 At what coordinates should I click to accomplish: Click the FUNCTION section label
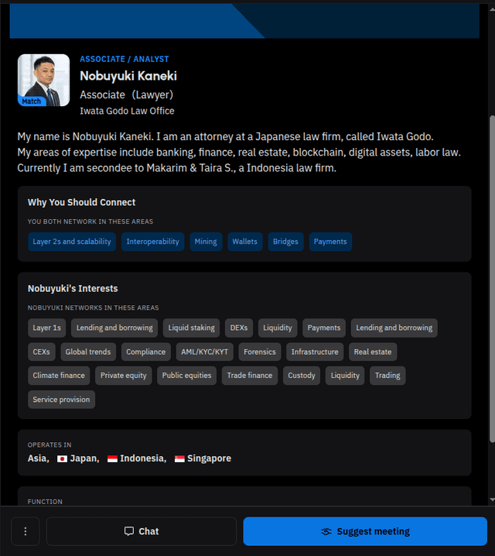click(x=45, y=502)
